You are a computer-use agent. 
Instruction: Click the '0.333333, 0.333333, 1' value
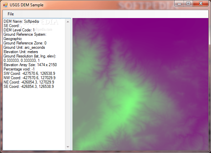(21, 60)
